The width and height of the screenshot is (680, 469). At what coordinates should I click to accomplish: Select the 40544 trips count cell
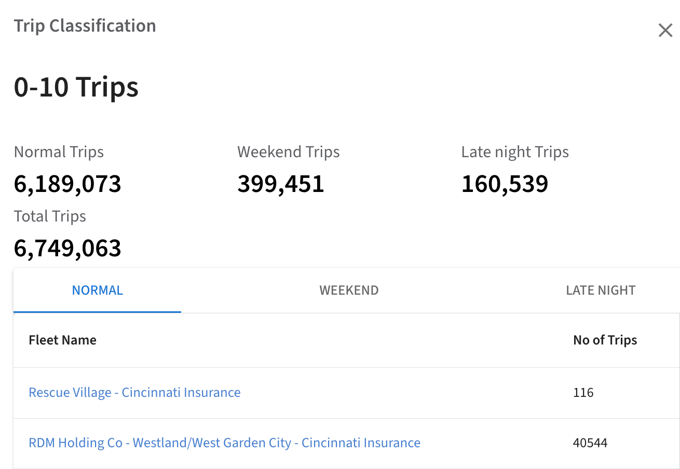coord(590,443)
